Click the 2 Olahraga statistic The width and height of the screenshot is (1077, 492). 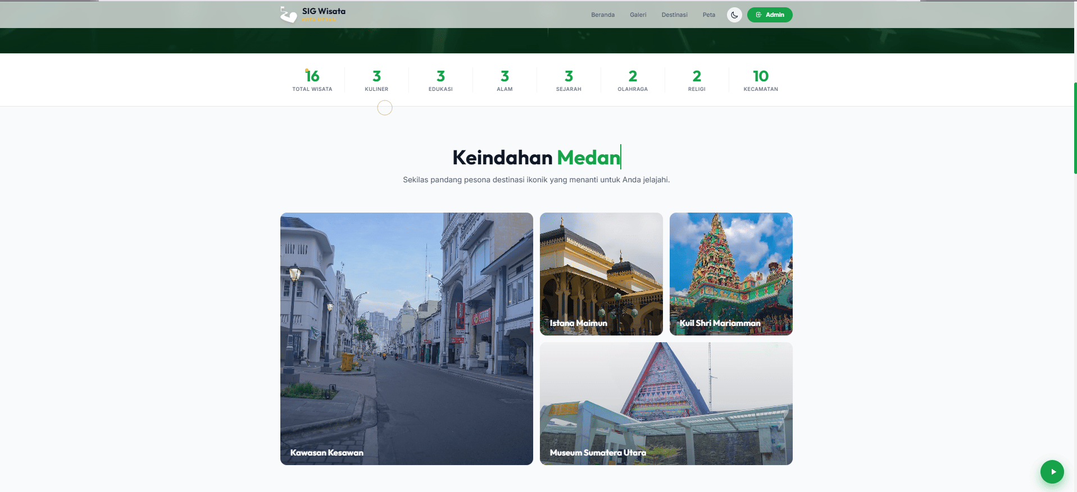[633, 80]
